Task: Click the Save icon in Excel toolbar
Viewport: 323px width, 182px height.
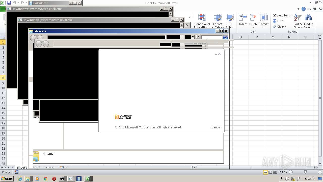Action: 9,3
